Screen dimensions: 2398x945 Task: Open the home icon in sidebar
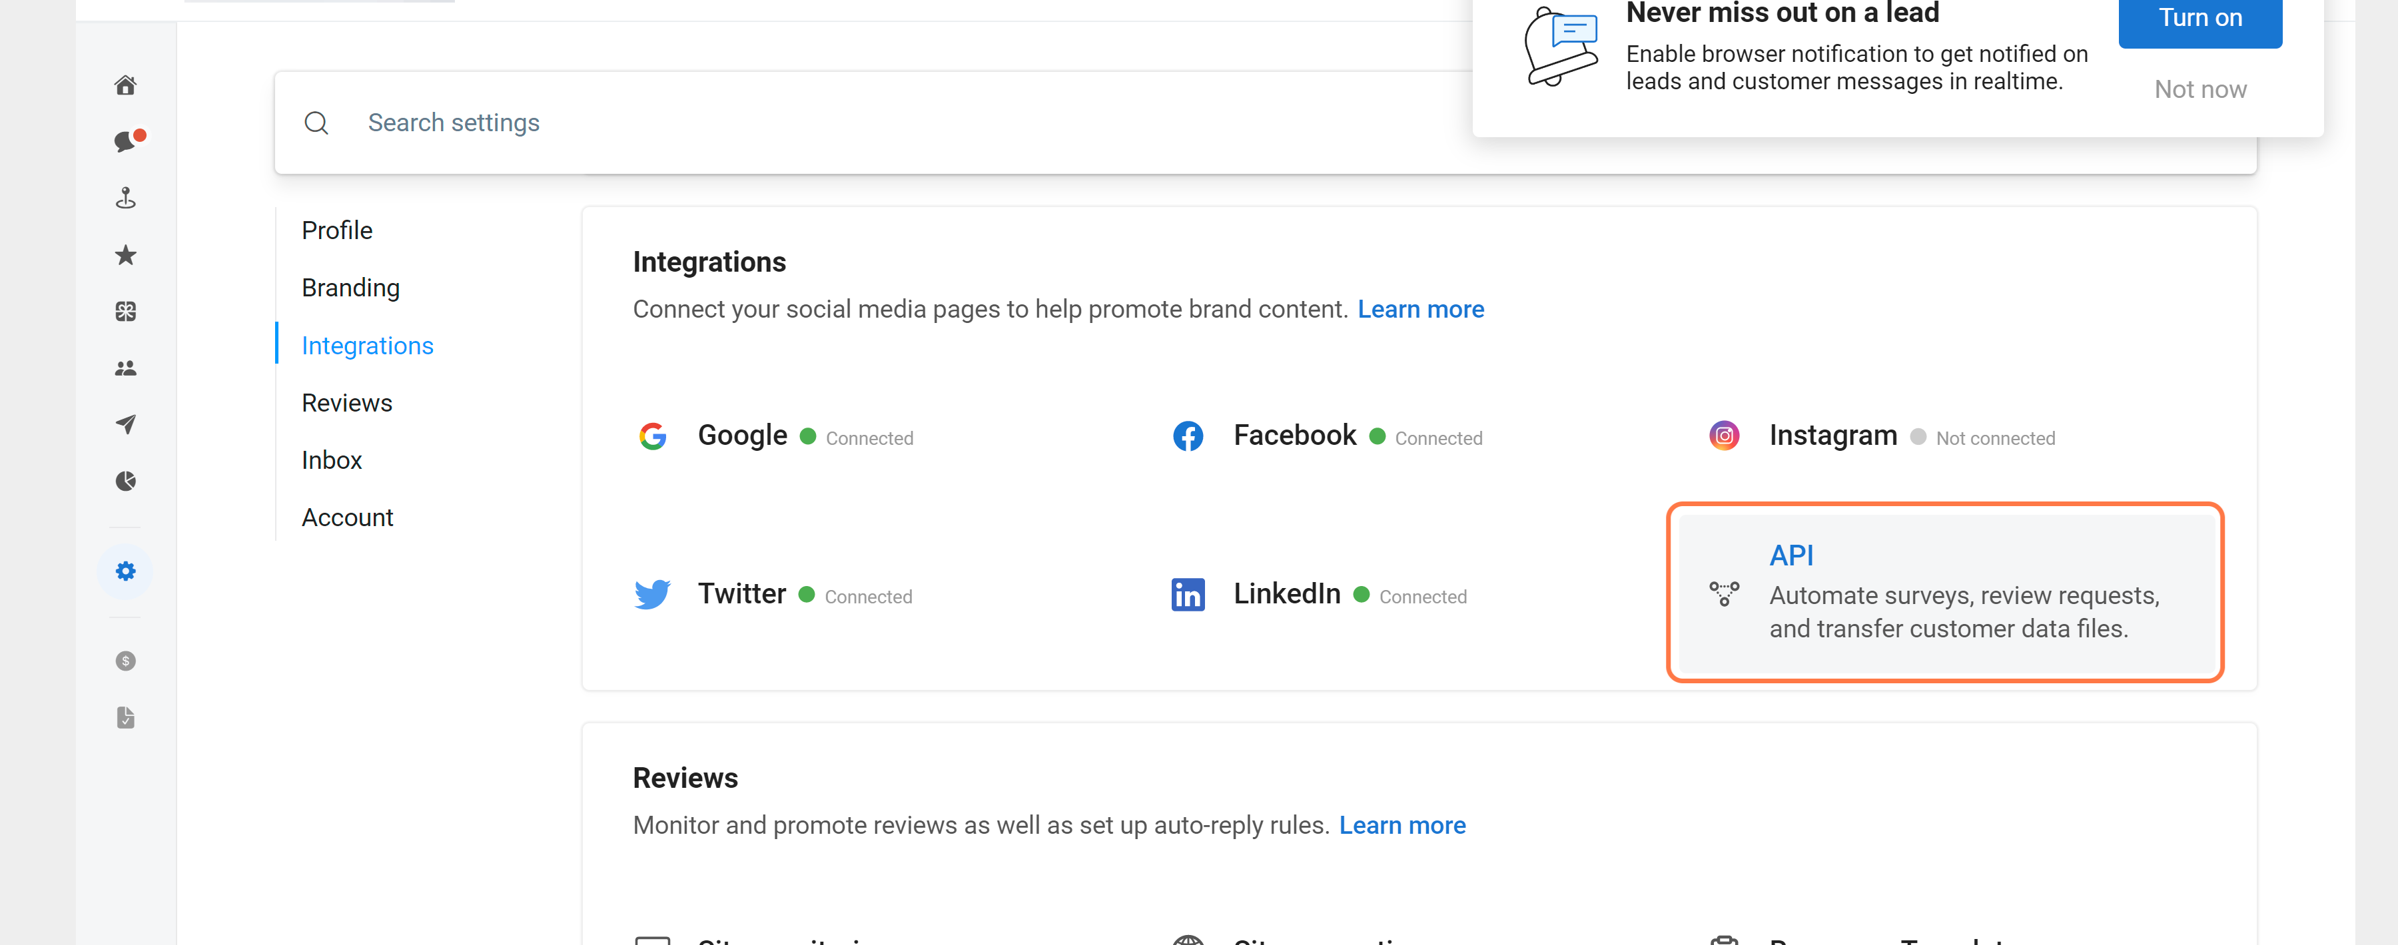point(126,86)
